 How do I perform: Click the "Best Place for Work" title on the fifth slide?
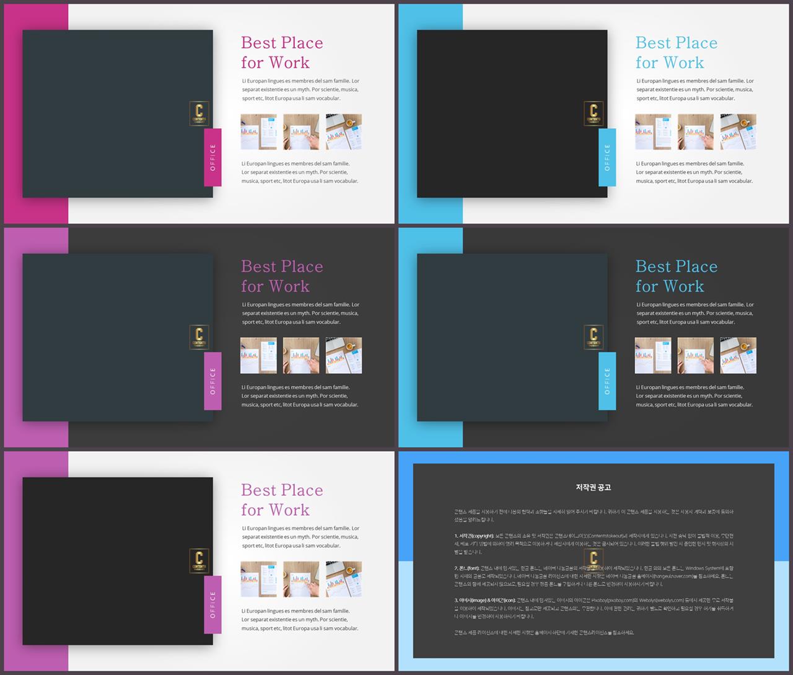[x=282, y=500]
